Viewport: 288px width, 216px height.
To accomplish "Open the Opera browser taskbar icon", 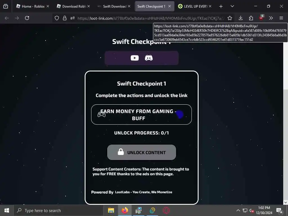I will tap(166, 210).
